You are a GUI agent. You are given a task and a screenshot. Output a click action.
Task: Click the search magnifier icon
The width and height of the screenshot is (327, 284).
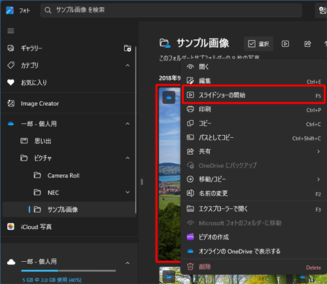click(x=48, y=10)
